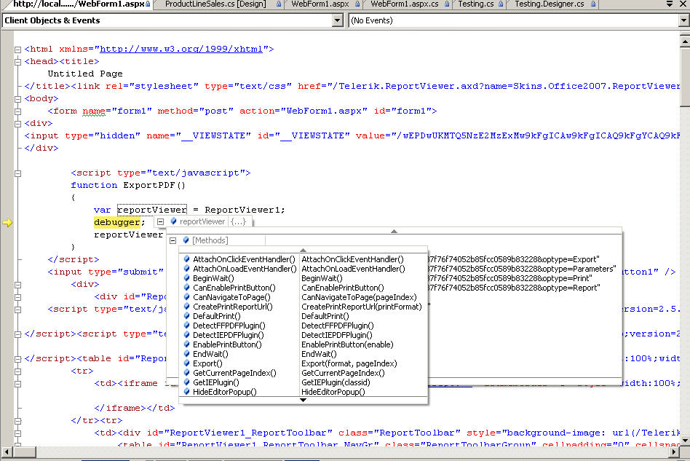690x461 pixels.
Task: Click the method icon beside AttachOnLoadEventHandler()
Action: click(186, 269)
